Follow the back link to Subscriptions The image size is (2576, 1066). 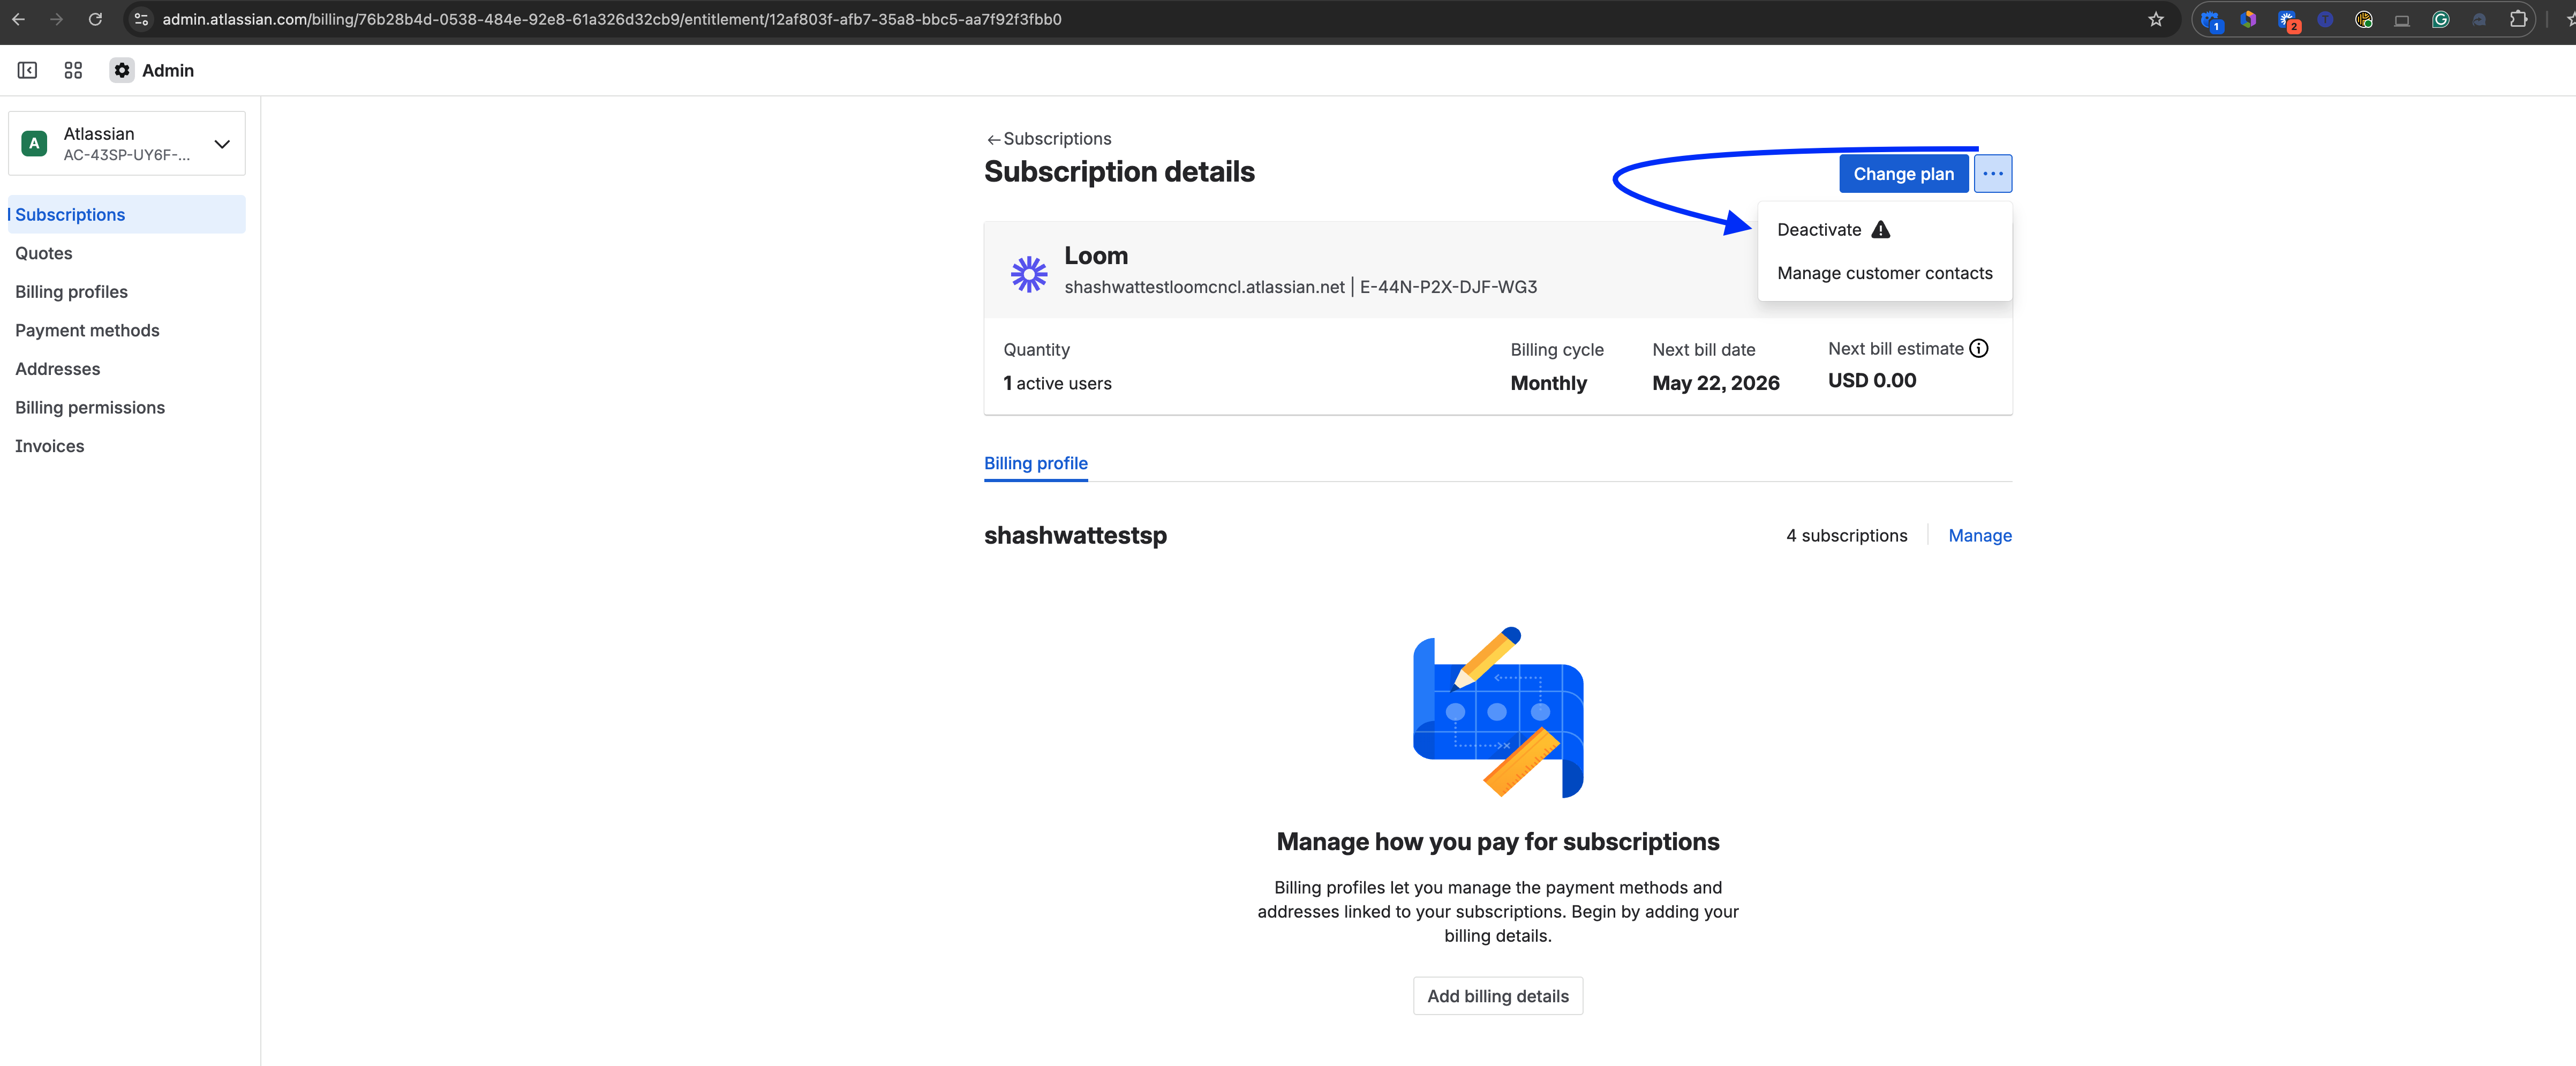coord(1048,138)
